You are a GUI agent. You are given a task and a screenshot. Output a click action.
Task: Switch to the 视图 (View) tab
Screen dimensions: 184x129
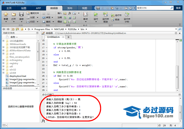coord(84,8)
